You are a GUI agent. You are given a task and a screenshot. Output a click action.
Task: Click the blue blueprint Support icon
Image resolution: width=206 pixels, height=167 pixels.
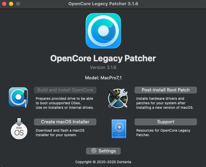[x=119, y=129]
